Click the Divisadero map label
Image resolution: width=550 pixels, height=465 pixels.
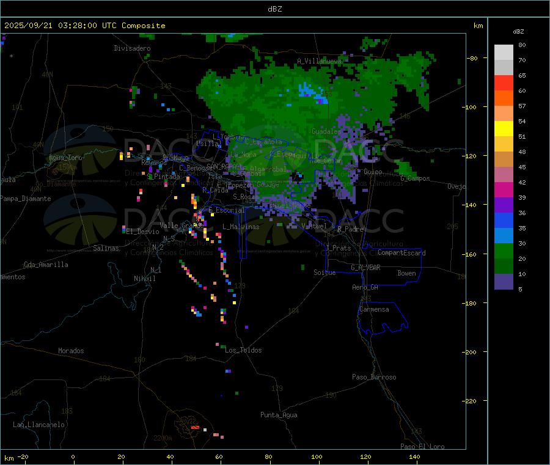[x=132, y=48]
